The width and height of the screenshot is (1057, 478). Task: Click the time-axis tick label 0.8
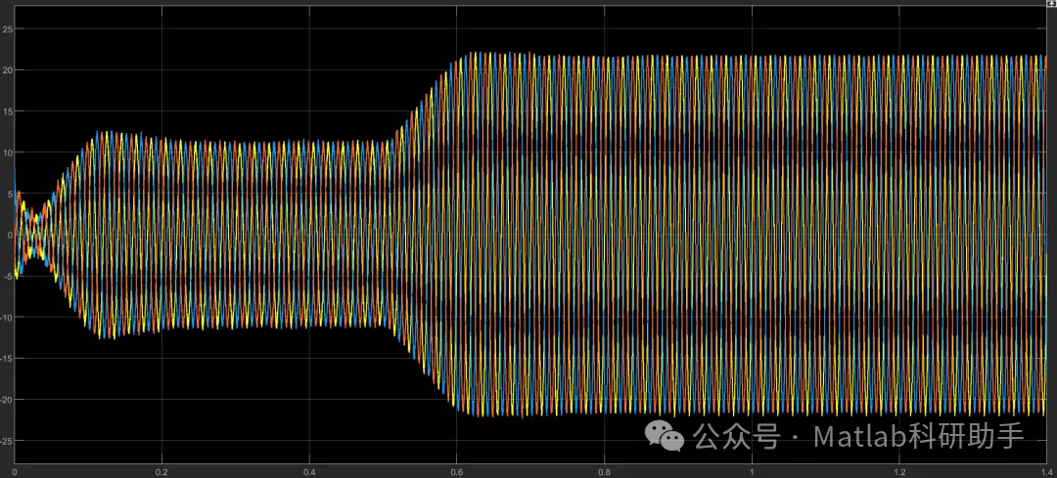point(604,472)
